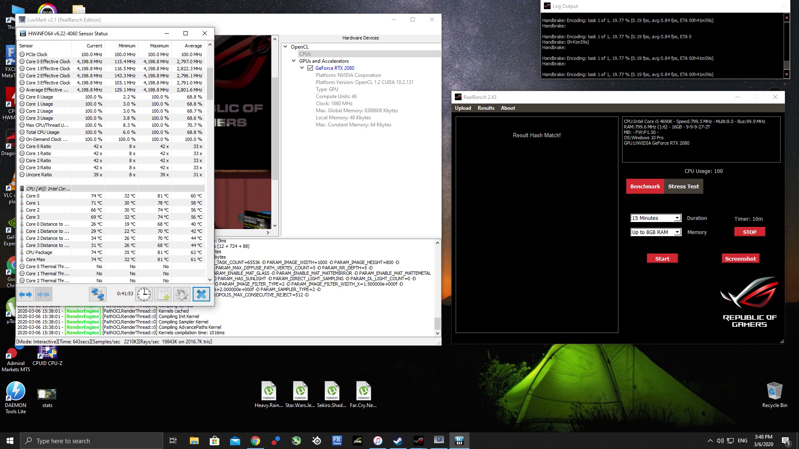Open Microsoft Store from the taskbar
The height and width of the screenshot is (449, 799).
[x=215, y=441]
